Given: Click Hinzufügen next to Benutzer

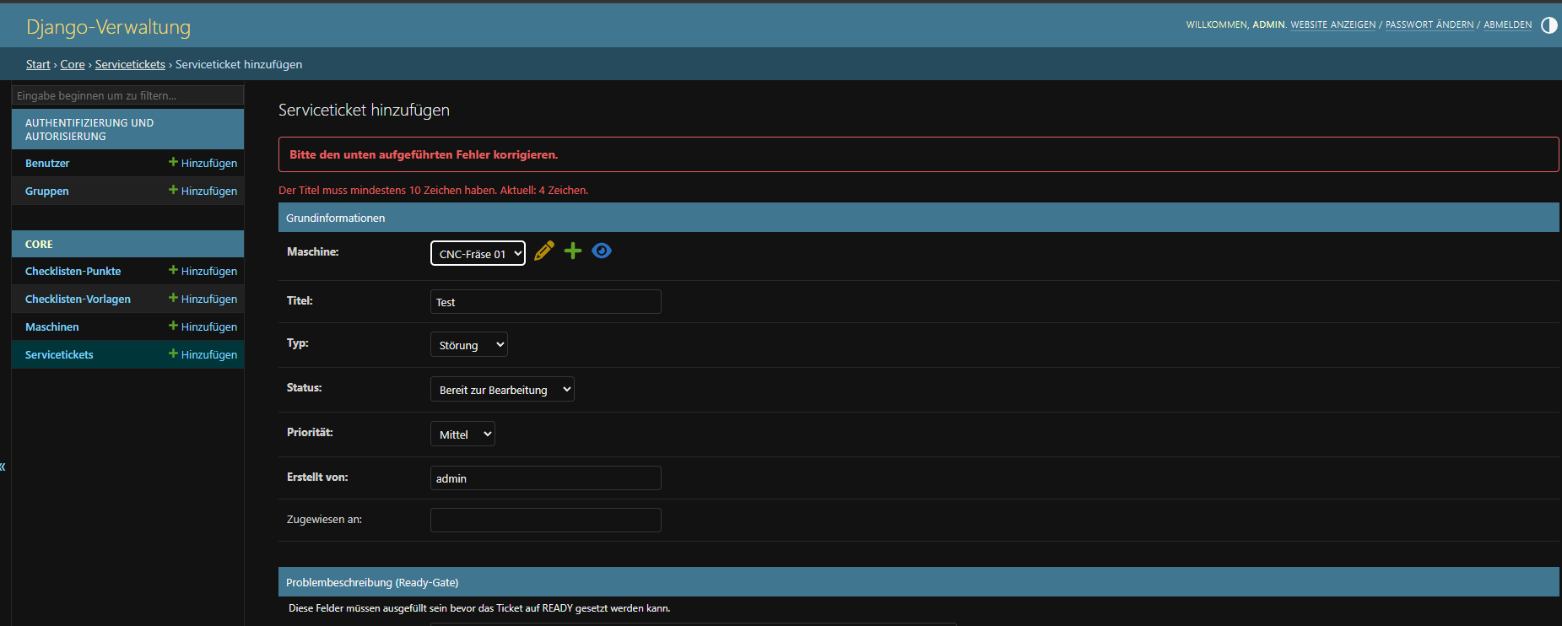Looking at the screenshot, I should 203,163.
